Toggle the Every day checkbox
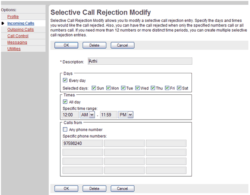 point(65,80)
